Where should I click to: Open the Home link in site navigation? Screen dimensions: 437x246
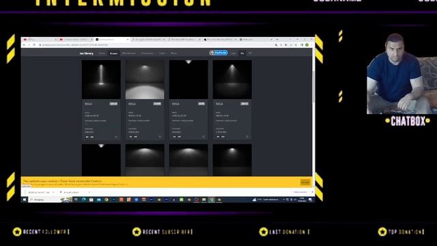(102, 53)
